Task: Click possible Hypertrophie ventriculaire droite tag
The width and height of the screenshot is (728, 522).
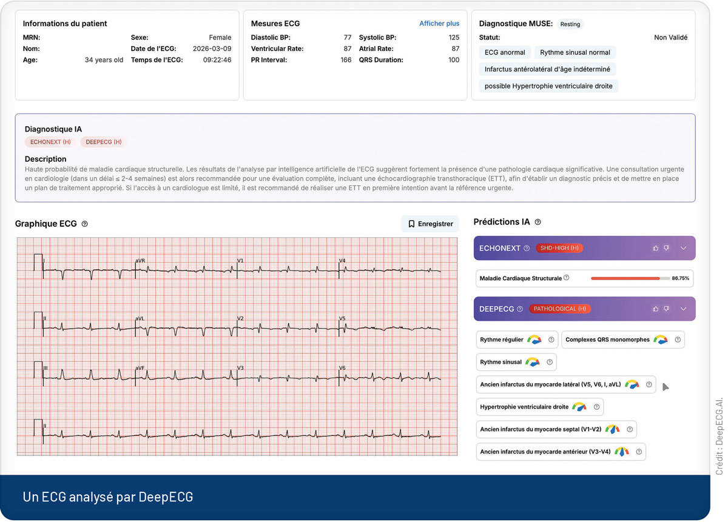Action: pos(548,86)
